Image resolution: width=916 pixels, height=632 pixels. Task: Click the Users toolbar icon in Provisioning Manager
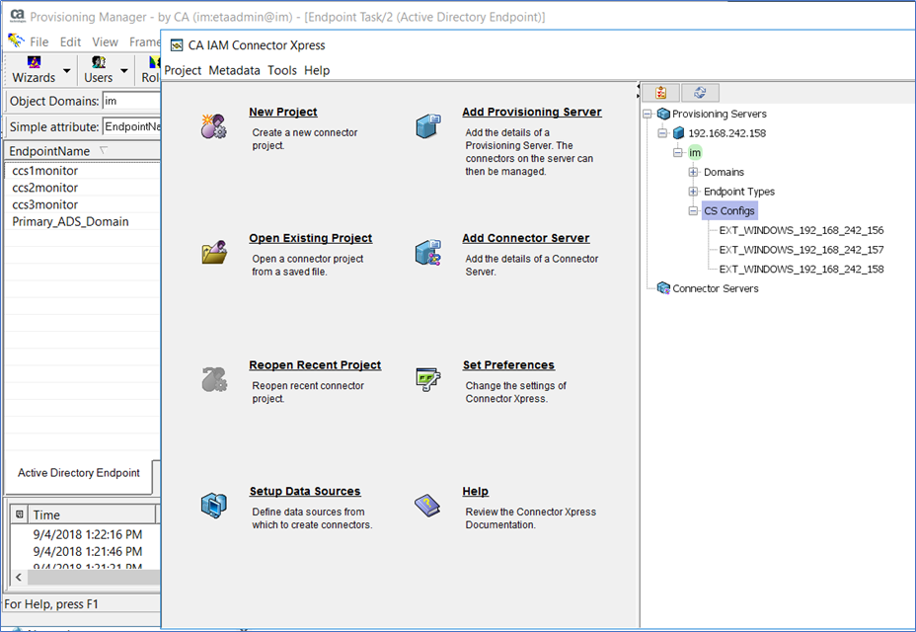[x=98, y=62]
